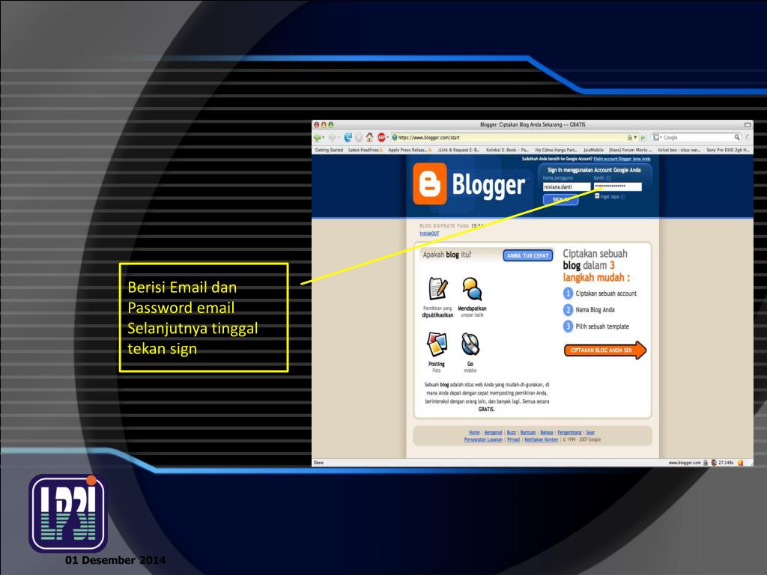The height and width of the screenshot is (575, 767).
Task: Click step 2 Nama Blog Anda
Action: coord(589,310)
